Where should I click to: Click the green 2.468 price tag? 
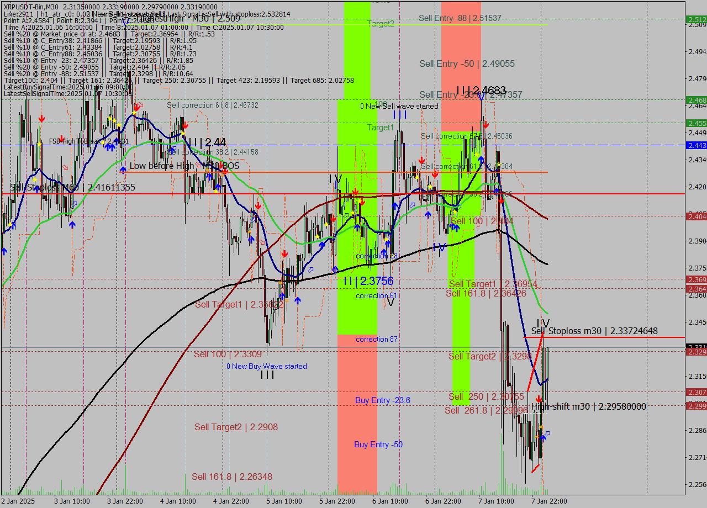pos(696,100)
